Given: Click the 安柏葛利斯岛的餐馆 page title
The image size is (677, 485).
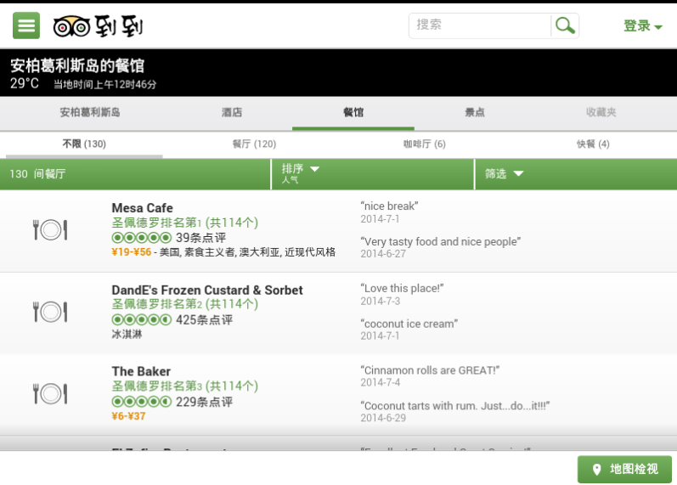Looking at the screenshot, I should pos(77,65).
